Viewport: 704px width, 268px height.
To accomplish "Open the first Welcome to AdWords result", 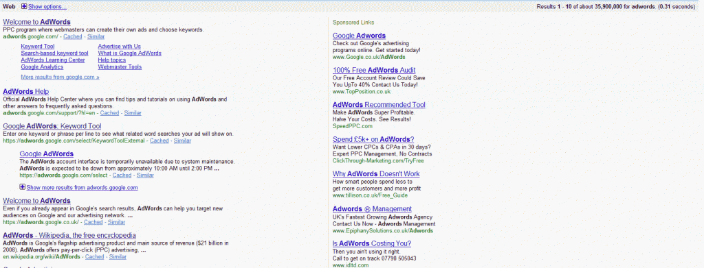I will 37,21.
